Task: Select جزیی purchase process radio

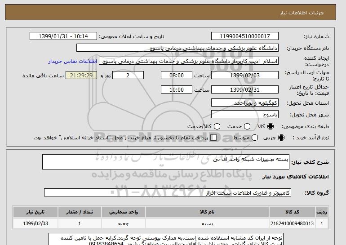Action: [281, 138]
